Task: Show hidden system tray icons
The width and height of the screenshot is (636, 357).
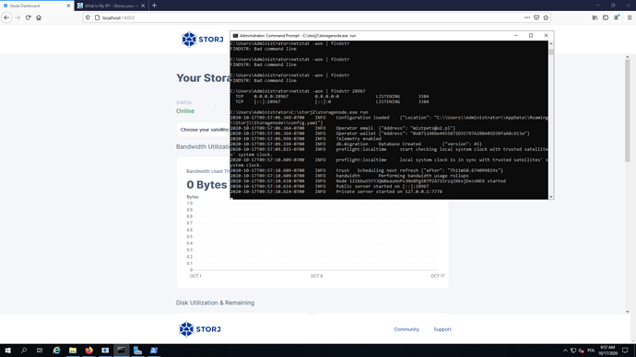Action: pyautogui.click(x=565, y=351)
